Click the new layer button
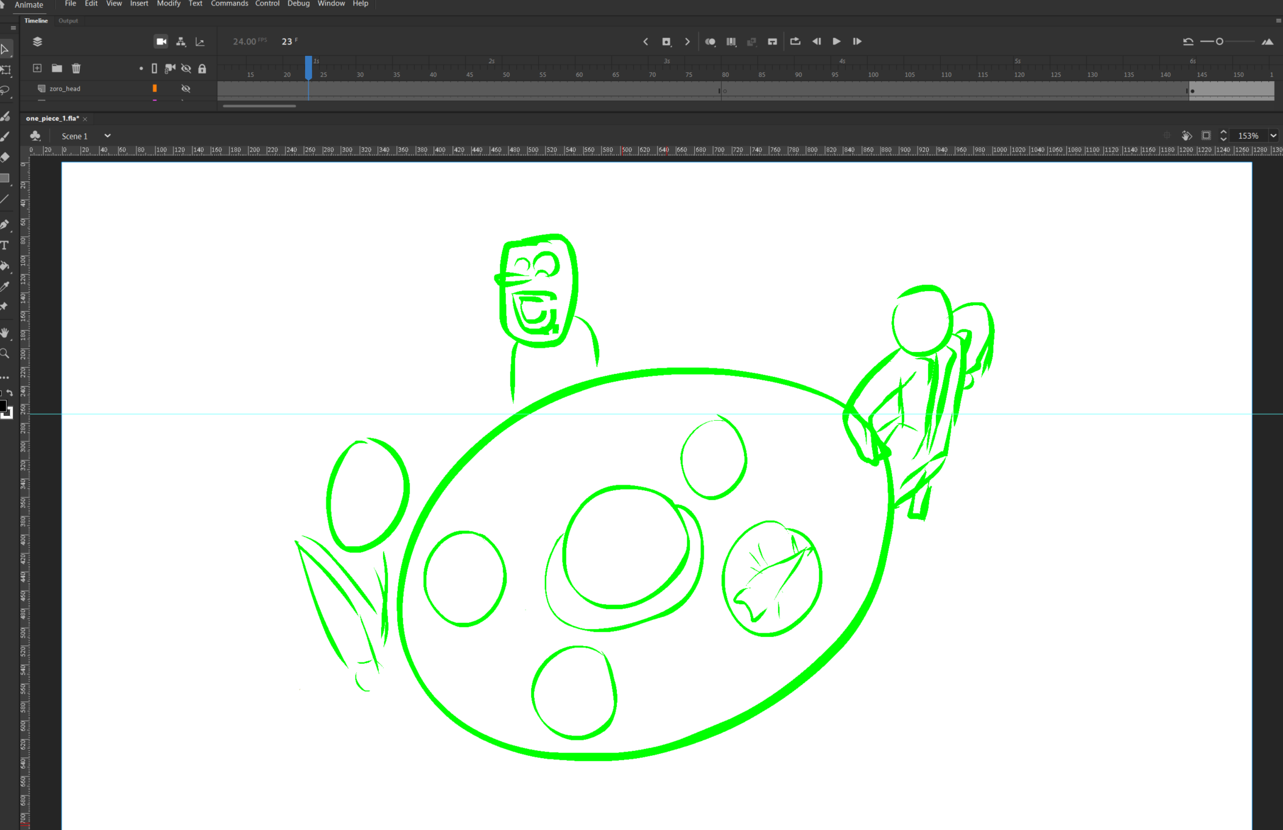Viewport: 1283px width, 830px height. 37,68
